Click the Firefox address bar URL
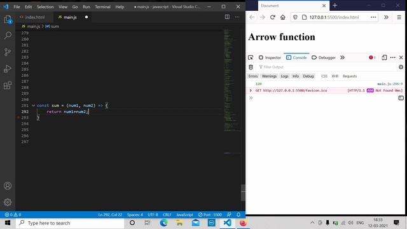407x229 pixels. coord(334,17)
